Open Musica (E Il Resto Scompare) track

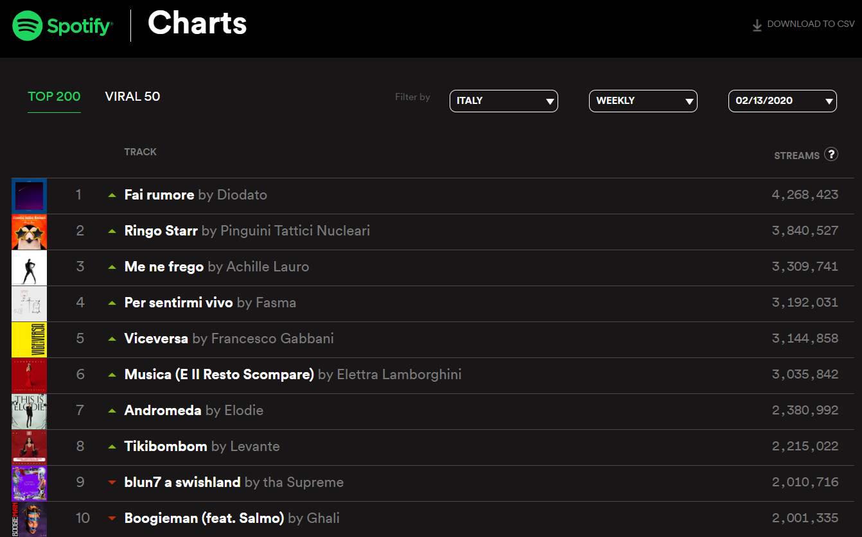click(x=219, y=375)
